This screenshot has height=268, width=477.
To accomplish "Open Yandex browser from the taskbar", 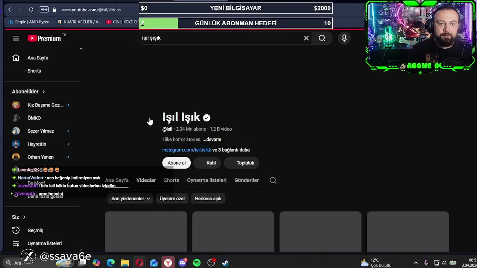I will click(168, 263).
